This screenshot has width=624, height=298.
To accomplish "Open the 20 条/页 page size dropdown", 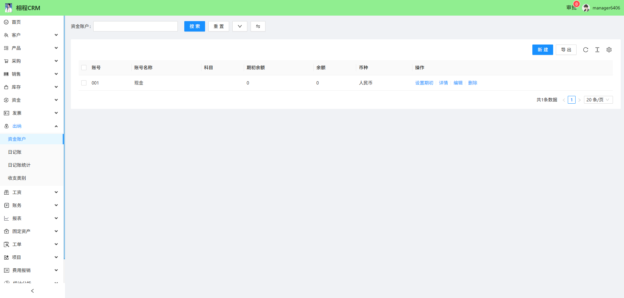I will [598, 100].
